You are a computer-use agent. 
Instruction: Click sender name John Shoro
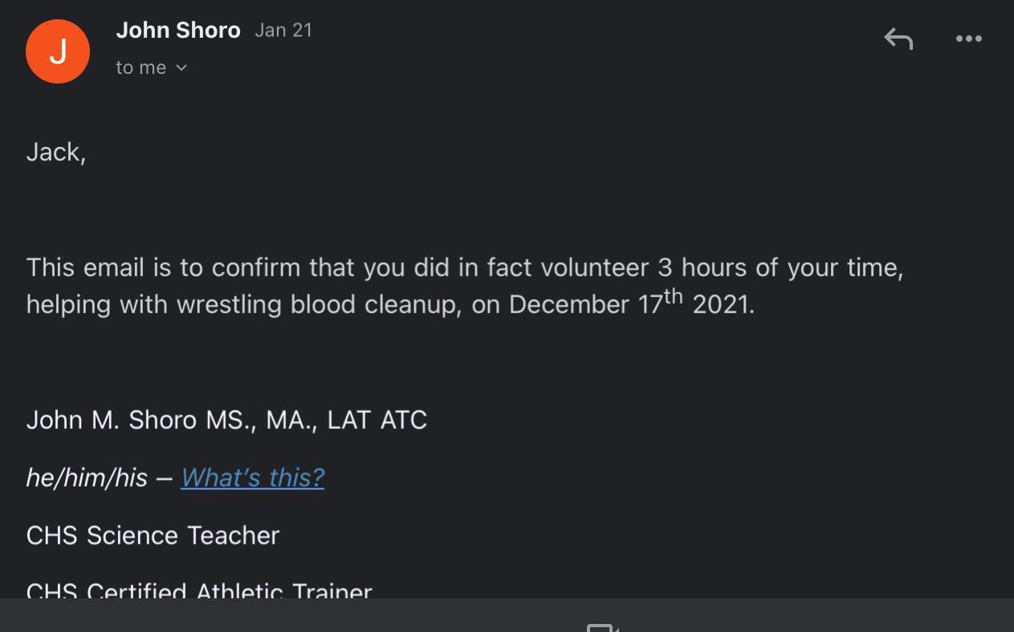click(178, 31)
